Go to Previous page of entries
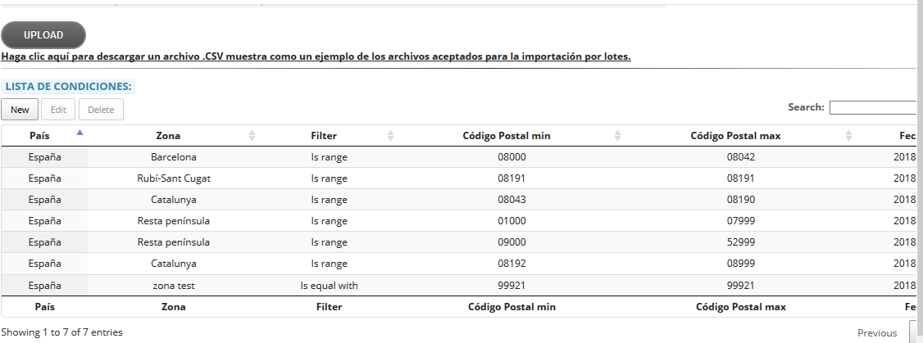Screen dimensions: 923x343 (877, 332)
